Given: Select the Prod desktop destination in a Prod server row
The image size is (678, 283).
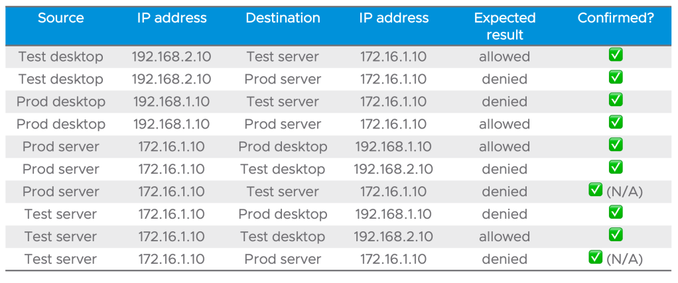Looking at the screenshot, I should 283,146.
